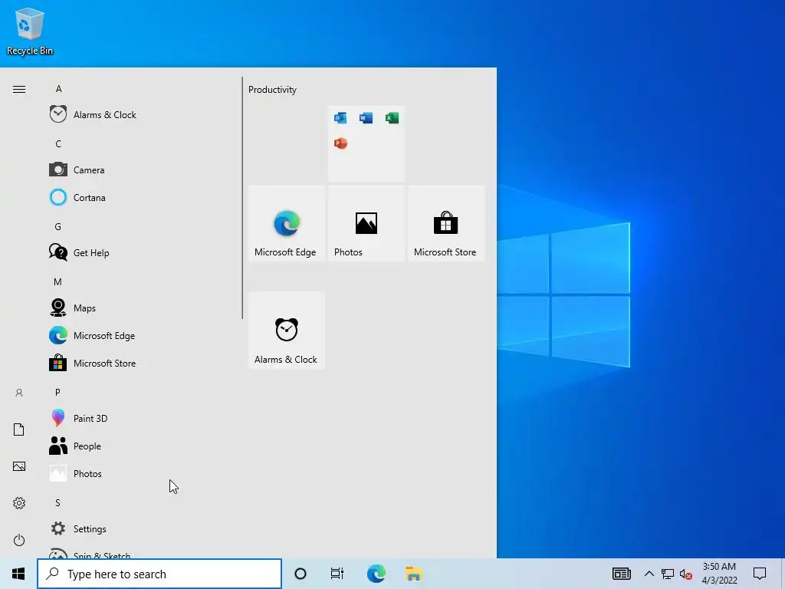Select the Recycle Bin on desktop
785x589 pixels.
30,31
